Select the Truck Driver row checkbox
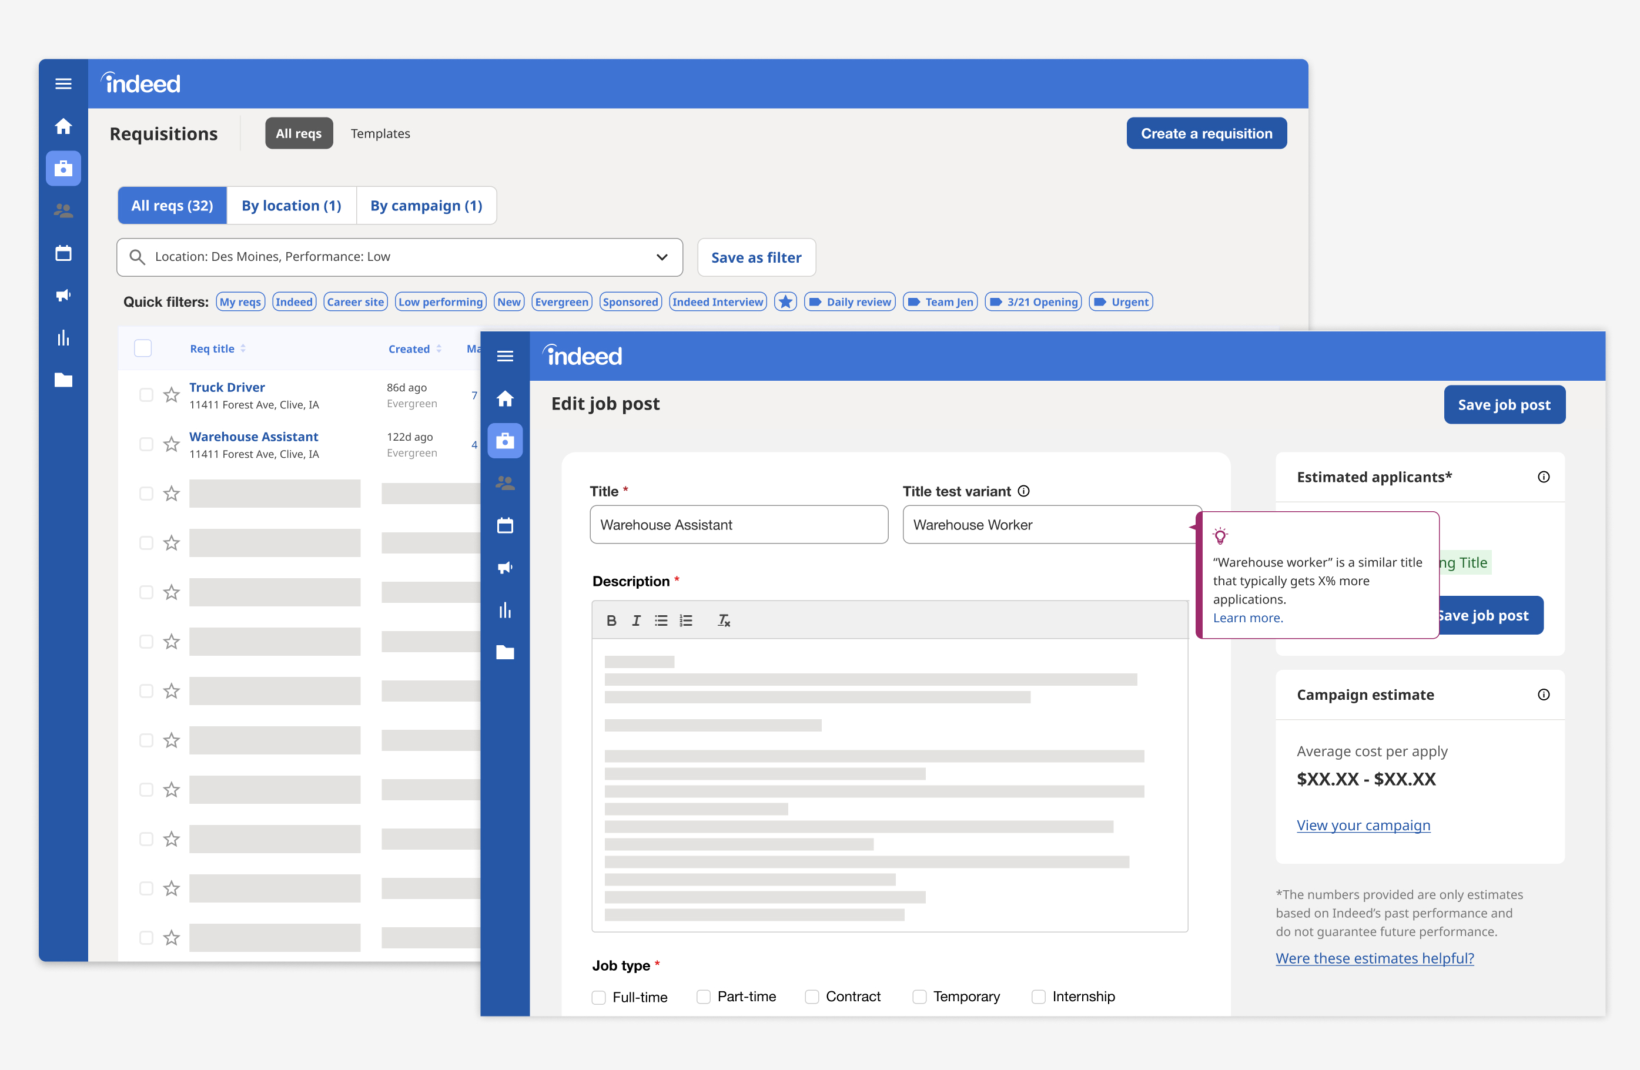 [x=146, y=395]
